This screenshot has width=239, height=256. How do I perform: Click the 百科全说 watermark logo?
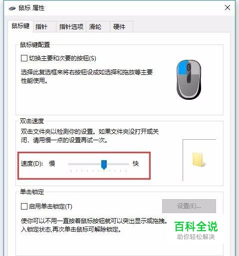tap(196, 231)
